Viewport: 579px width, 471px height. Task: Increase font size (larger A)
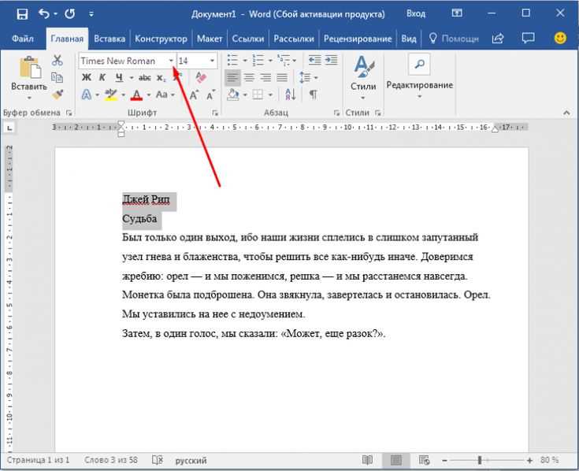194,95
